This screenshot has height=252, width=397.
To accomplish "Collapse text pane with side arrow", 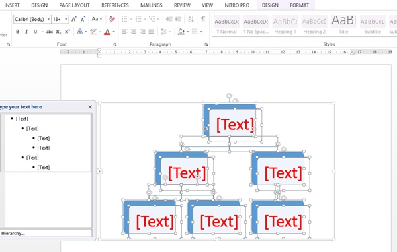I will (x=99, y=172).
